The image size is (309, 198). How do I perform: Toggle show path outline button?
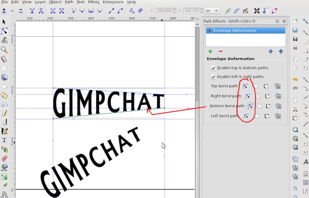[275, 11]
